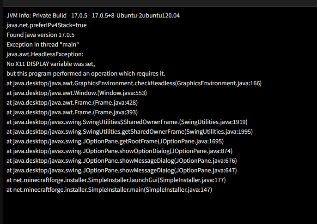Click the java.net.preferIPv4Stack=true line
Screen dimensions: 317x224
tap(47, 25)
